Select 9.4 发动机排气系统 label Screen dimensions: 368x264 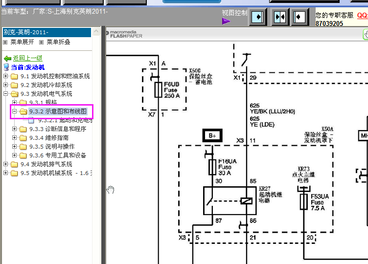pos(46,164)
